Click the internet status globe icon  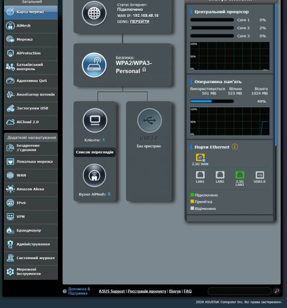click(94, 13)
